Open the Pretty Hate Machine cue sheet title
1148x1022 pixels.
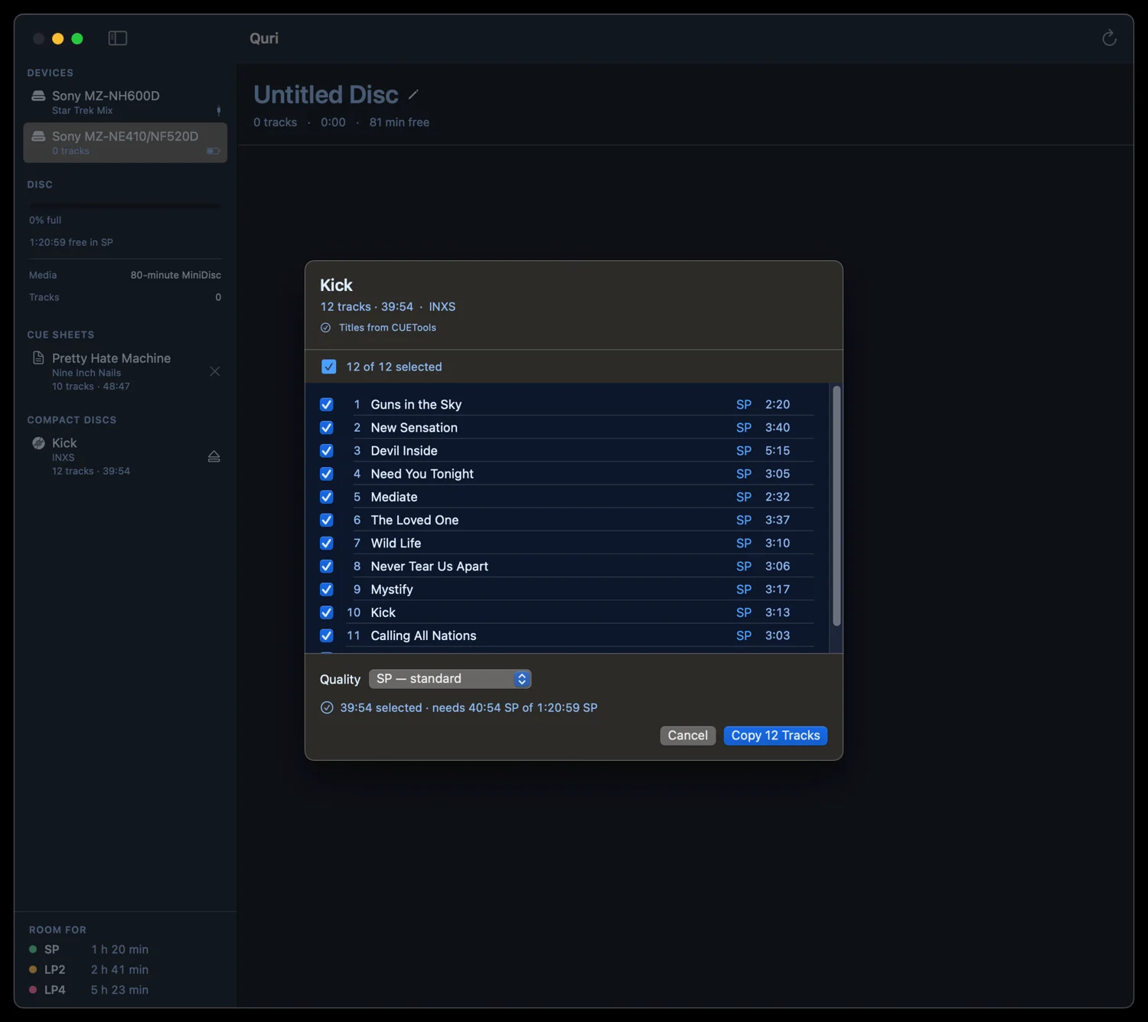pos(111,358)
